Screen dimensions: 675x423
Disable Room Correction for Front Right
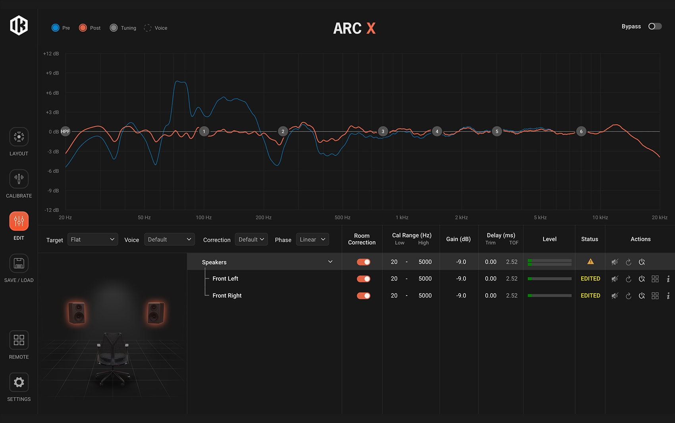pyautogui.click(x=363, y=296)
